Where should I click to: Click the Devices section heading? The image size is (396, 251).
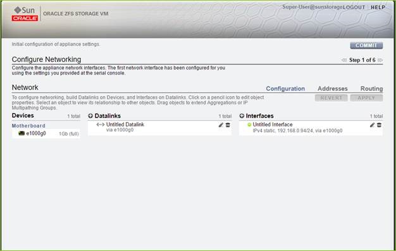23,116
